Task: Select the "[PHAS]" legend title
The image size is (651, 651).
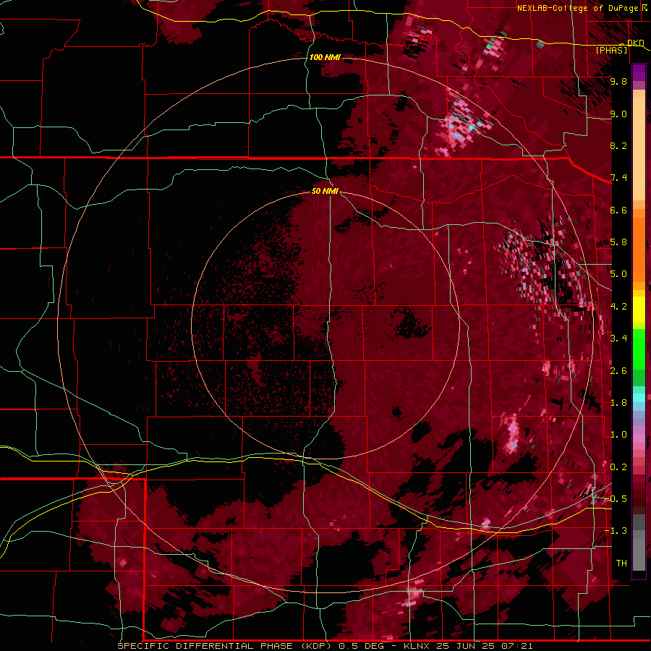Action: tap(611, 50)
